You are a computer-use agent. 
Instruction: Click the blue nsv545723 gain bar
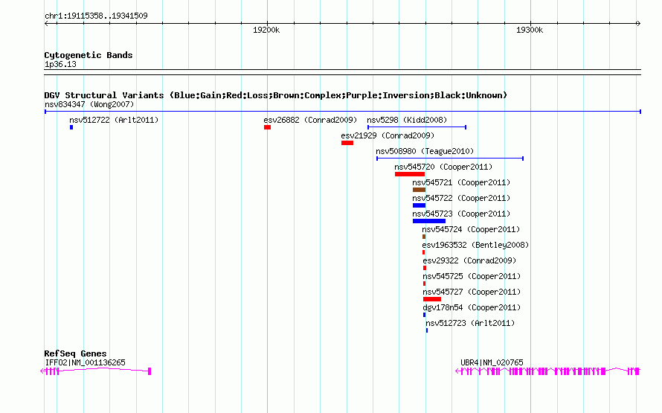coord(429,221)
